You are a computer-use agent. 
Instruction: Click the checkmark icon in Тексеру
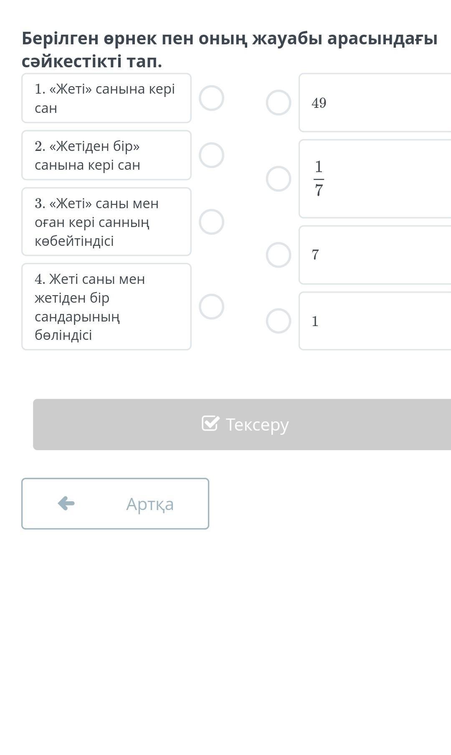point(210,423)
